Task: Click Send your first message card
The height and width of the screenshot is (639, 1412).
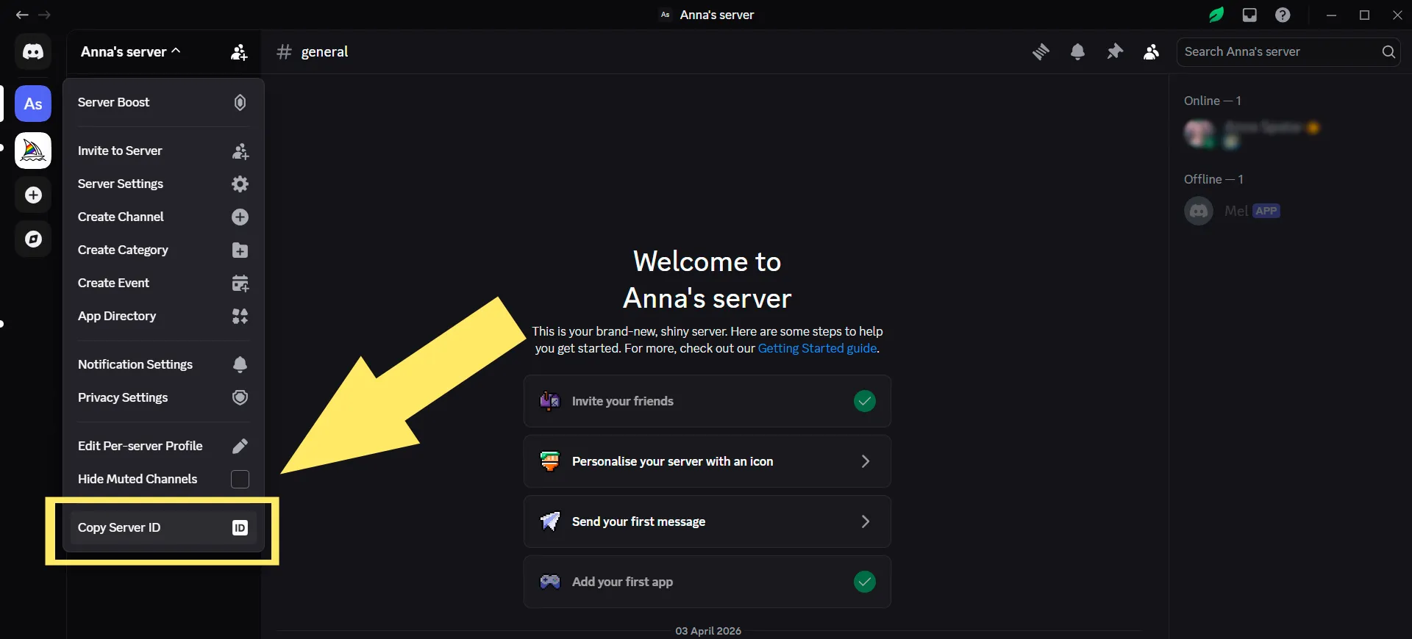Action: pyautogui.click(x=707, y=521)
